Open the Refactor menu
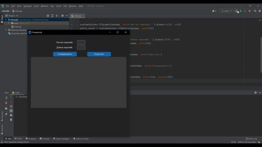The height and width of the screenshot is (147, 262). [45, 6]
